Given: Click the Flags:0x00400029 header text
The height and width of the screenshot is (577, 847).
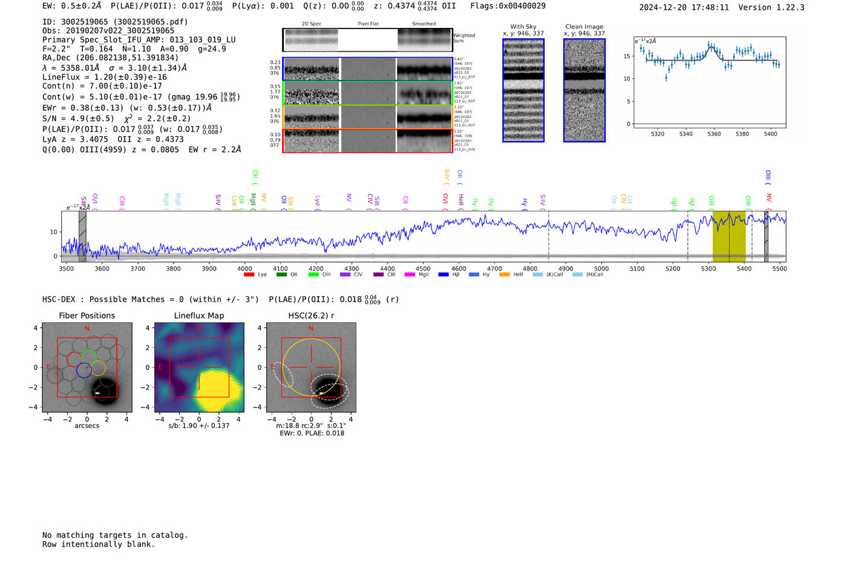Looking at the screenshot, I should coord(508,6).
